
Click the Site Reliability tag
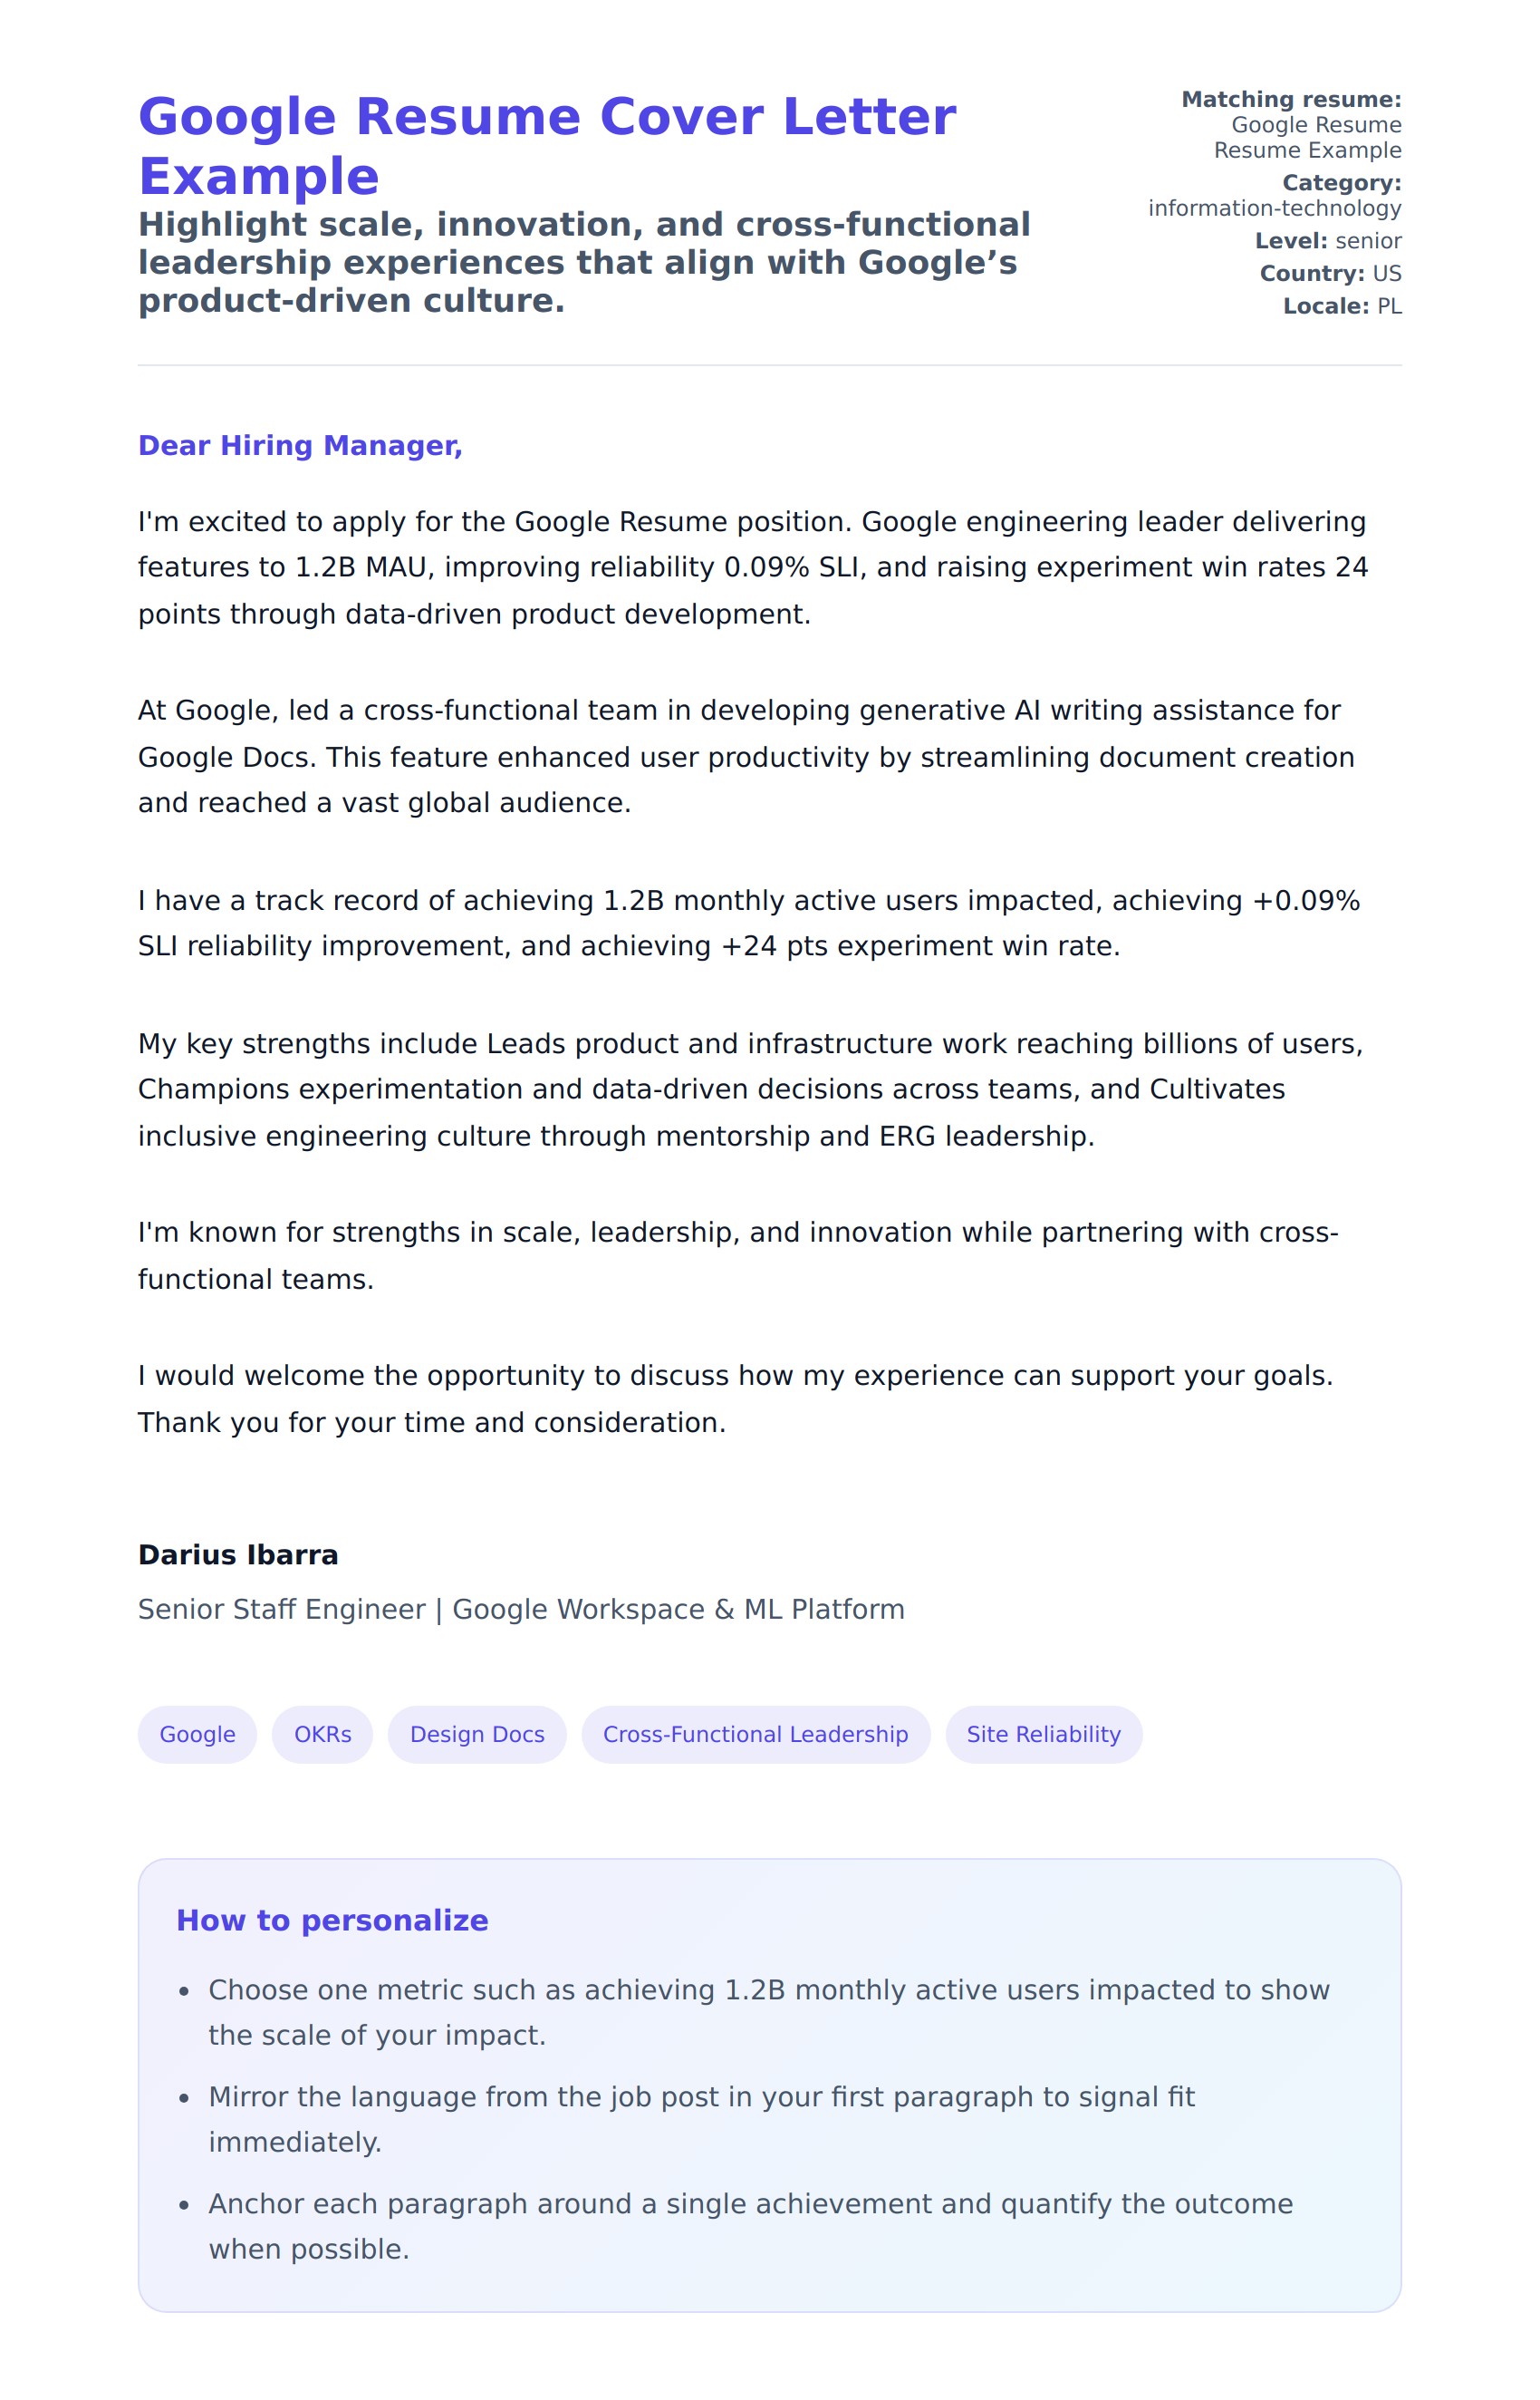(1043, 1734)
